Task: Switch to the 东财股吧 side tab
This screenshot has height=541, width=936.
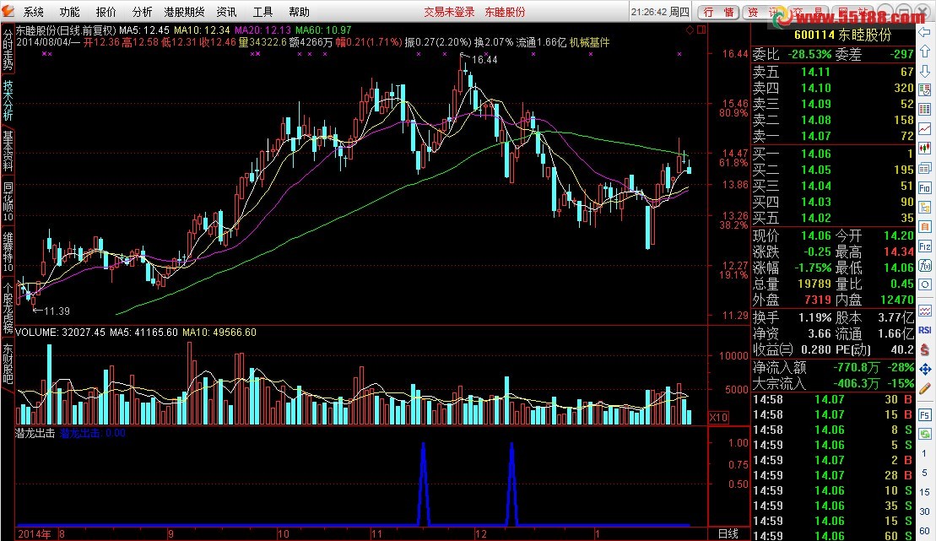Action: coord(8,363)
